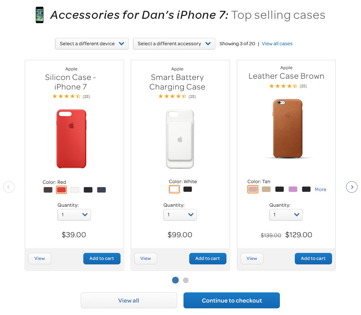Select the red Silicon Case color swatch
This screenshot has height=315, width=361.
[x=61, y=190]
